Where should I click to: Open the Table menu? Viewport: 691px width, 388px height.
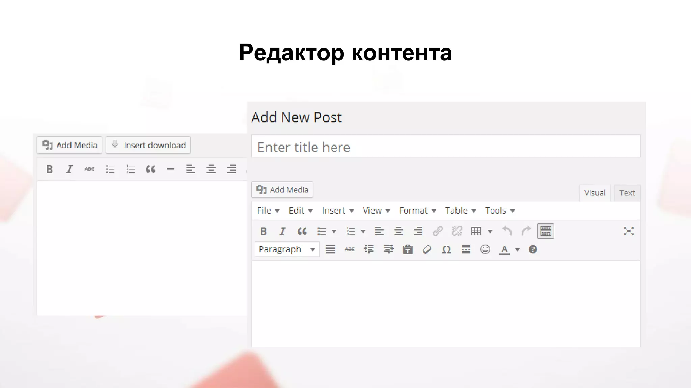click(461, 211)
